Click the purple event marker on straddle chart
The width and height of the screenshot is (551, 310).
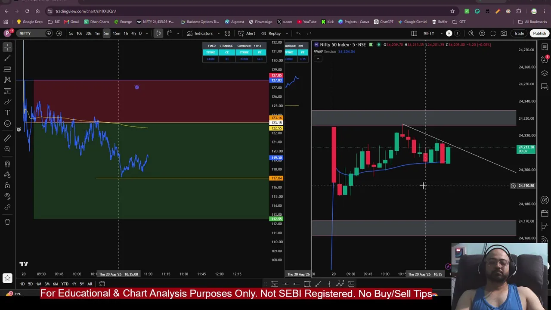pyautogui.click(x=137, y=87)
